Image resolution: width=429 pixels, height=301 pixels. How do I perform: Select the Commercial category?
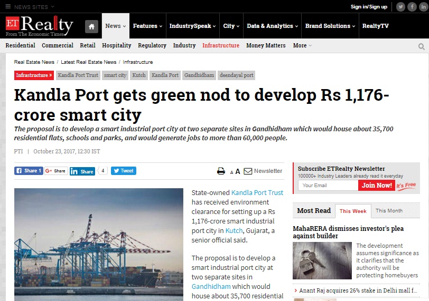58,45
